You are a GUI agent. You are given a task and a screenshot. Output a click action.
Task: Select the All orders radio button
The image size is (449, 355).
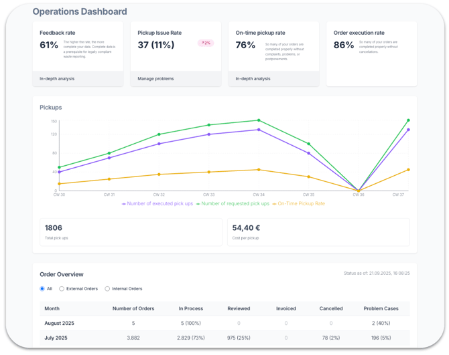42,289
